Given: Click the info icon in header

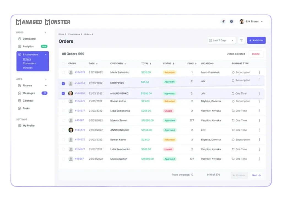Looking at the screenshot, I should [x=231, y=21].
